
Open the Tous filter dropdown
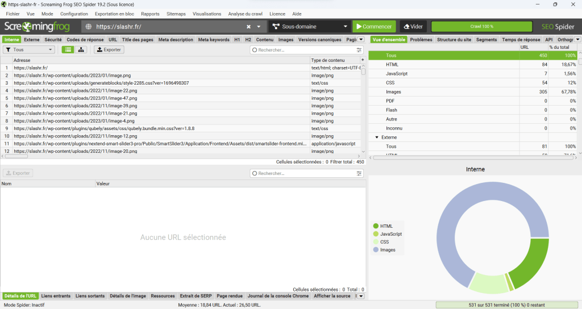click(29, 50)
